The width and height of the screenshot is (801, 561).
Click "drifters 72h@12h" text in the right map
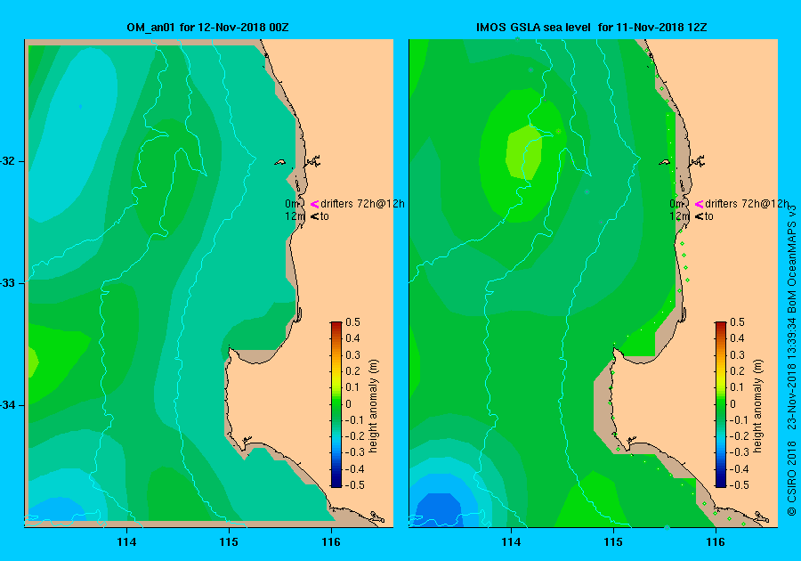(747, 204)
